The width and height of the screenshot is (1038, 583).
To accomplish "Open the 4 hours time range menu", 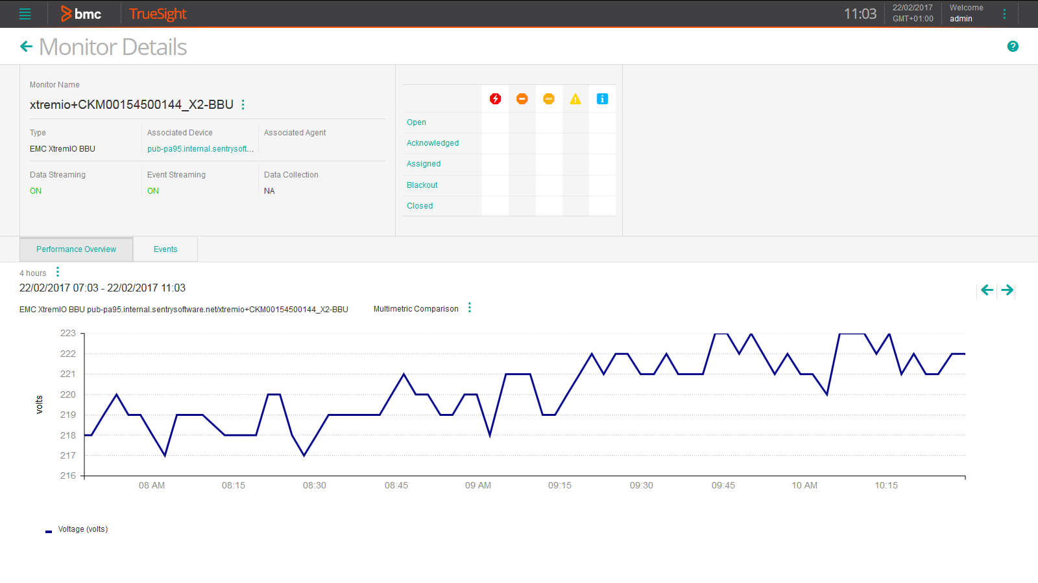I will 58,272.
